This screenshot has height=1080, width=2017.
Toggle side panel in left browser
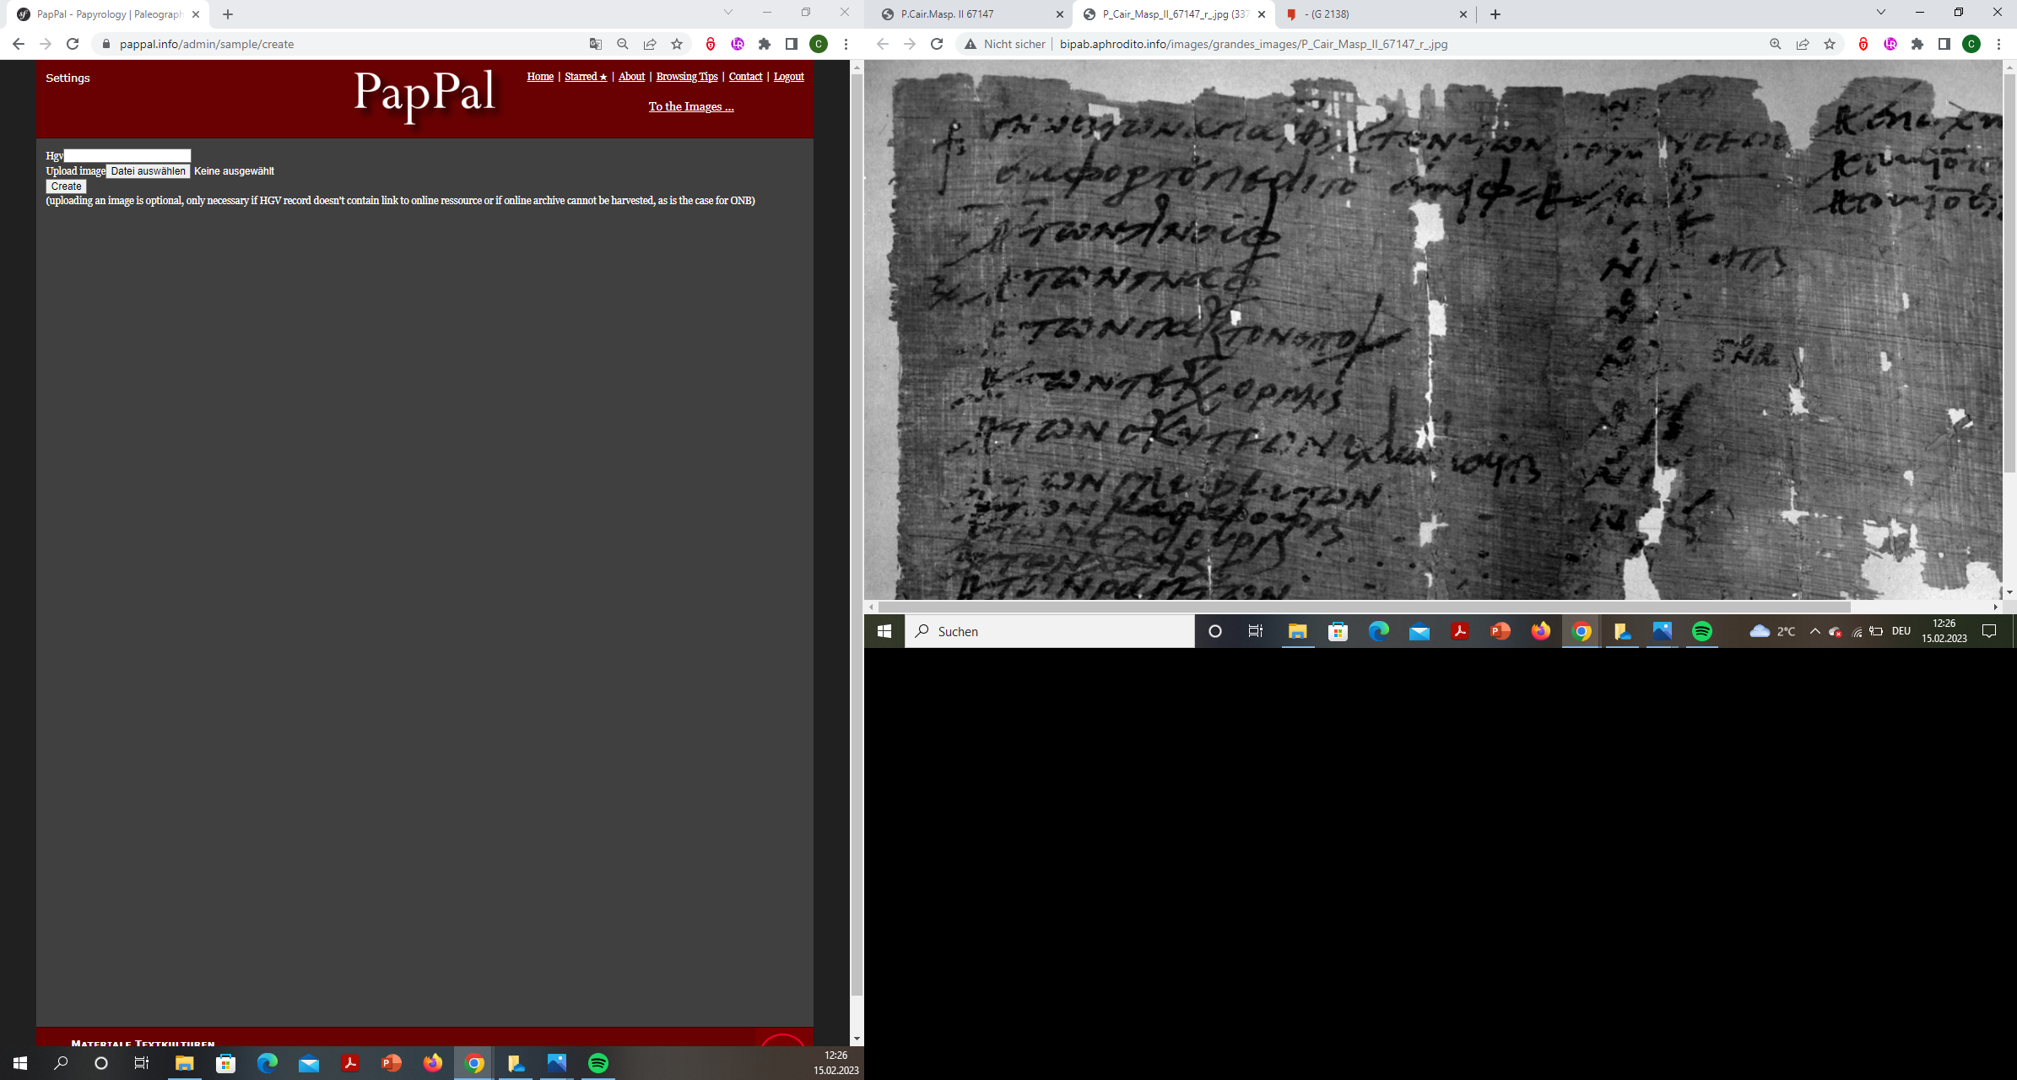tap(792, 44)
